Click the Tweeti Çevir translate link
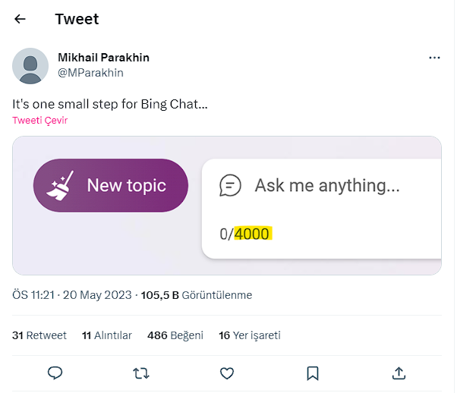The image size is (457, 393). [40, 120]
